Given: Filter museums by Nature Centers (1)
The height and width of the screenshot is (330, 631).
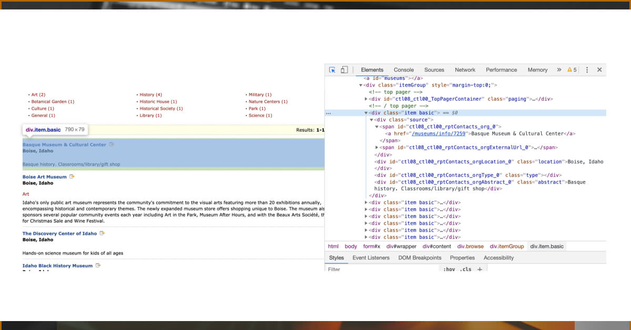Looking at the screenshot, I should click(x=268, y=101).
